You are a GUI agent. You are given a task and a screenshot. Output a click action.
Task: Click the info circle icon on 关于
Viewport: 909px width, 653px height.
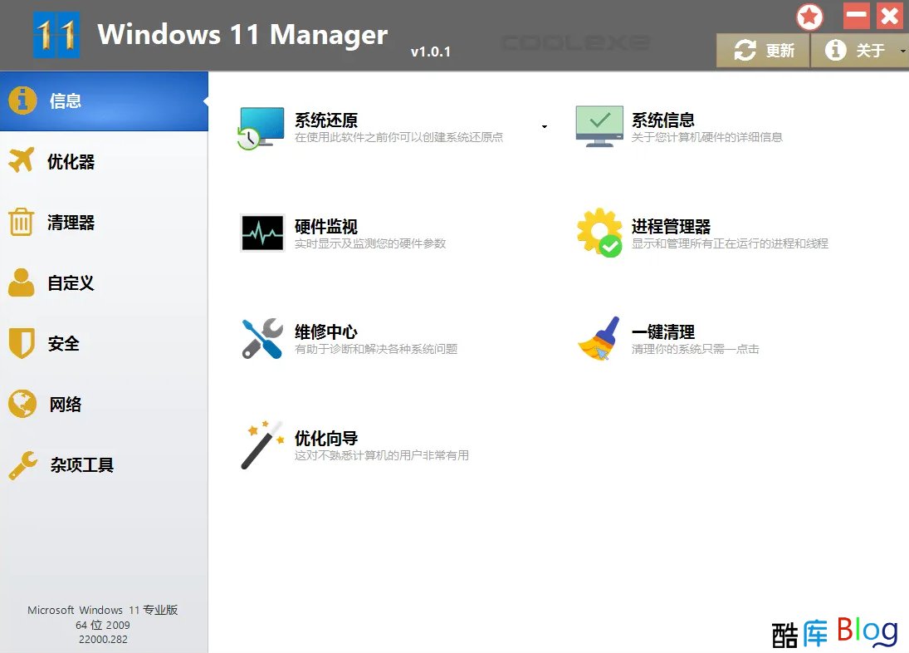coord(835,51)
